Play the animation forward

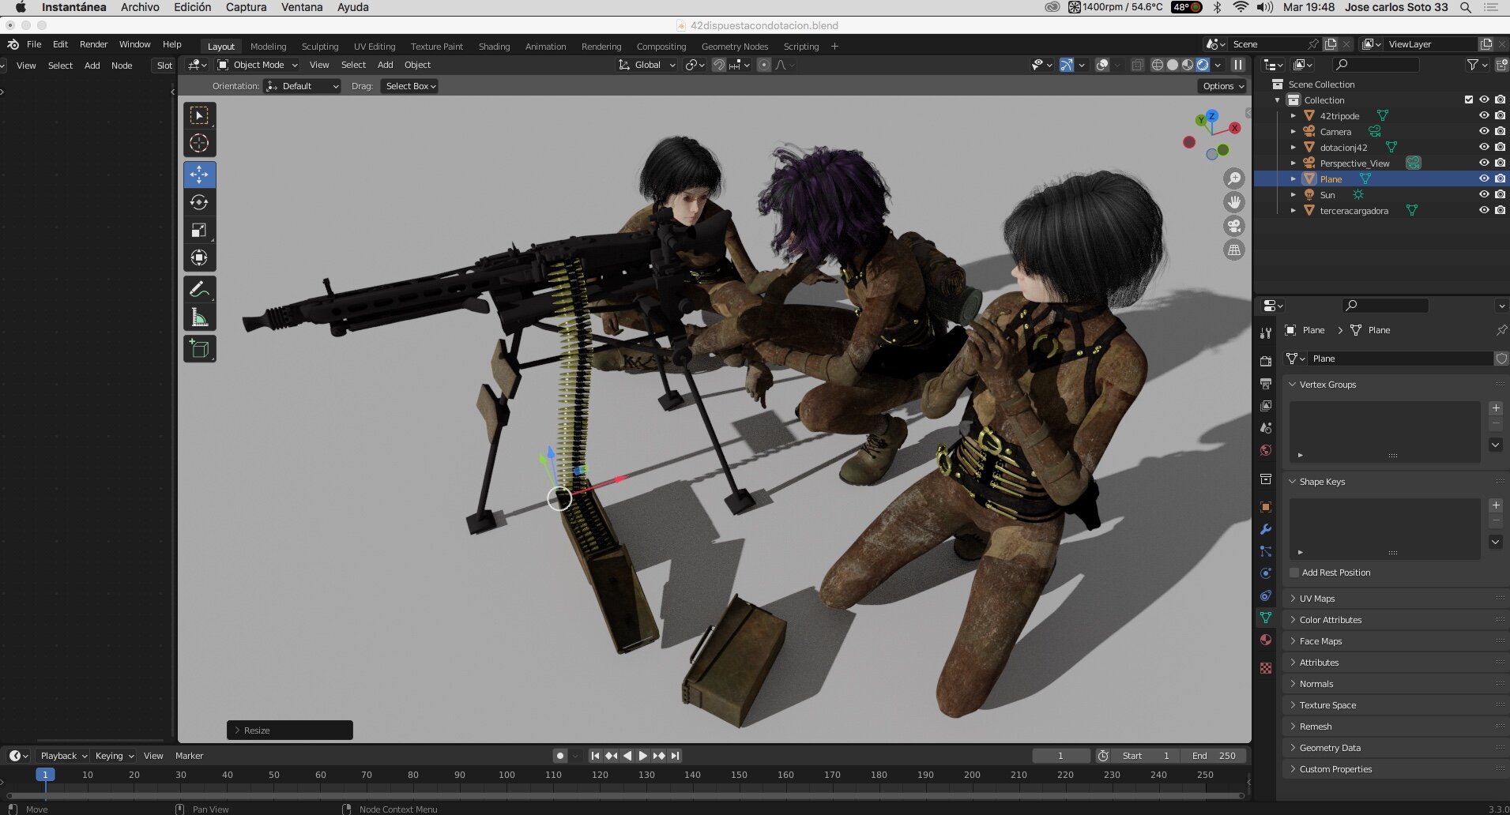coord(642,756)
